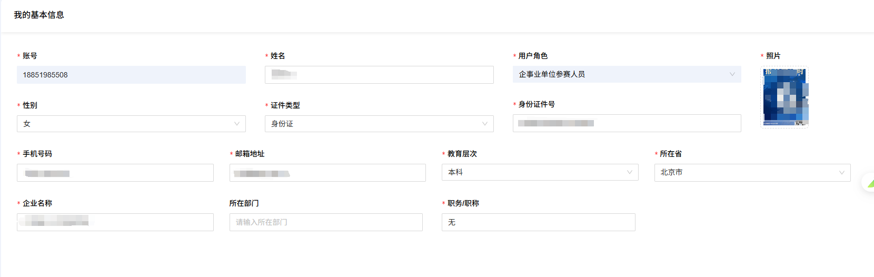874x277 pixels.
Task: Click the uploaded 照片 thumbnail
Action: pyautogui.click(x=785, y=97)
